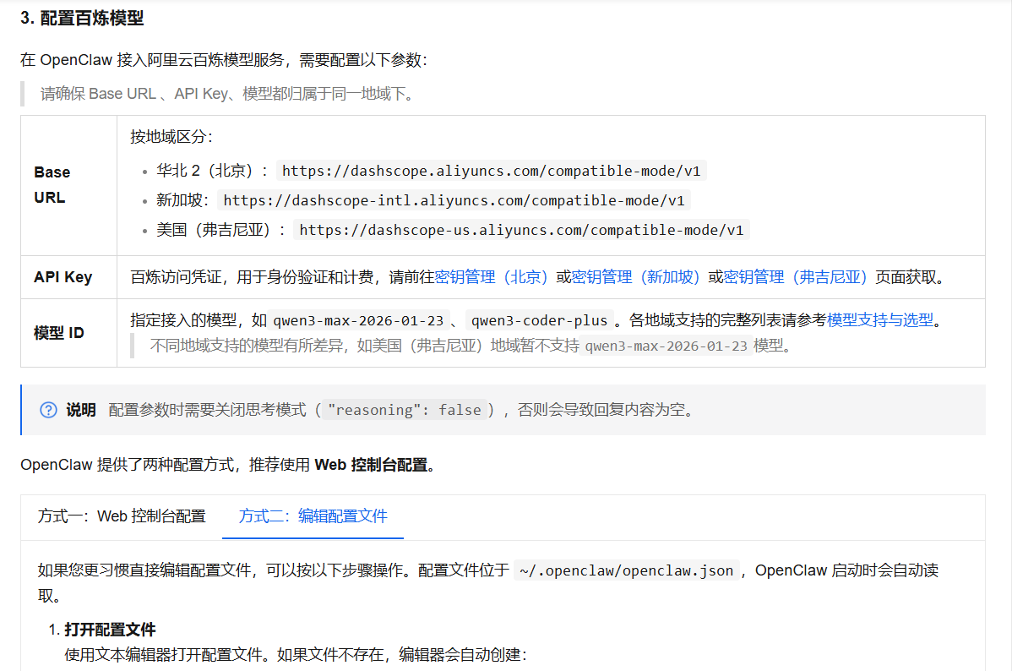Screen dimensions: 1012x671
Task: Click the qwen3-coder-plus code text
Action: (539, 320)
